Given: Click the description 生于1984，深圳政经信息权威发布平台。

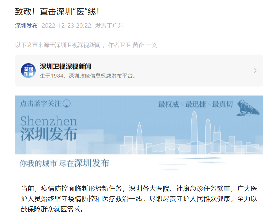Looking at the screenshot, I should [88, 76].
